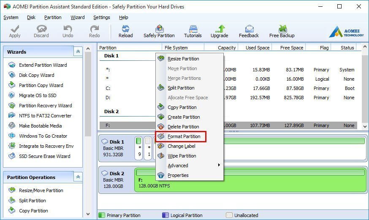
Task: Click the Apply checkmark toolbar icon
Action: 15,29
